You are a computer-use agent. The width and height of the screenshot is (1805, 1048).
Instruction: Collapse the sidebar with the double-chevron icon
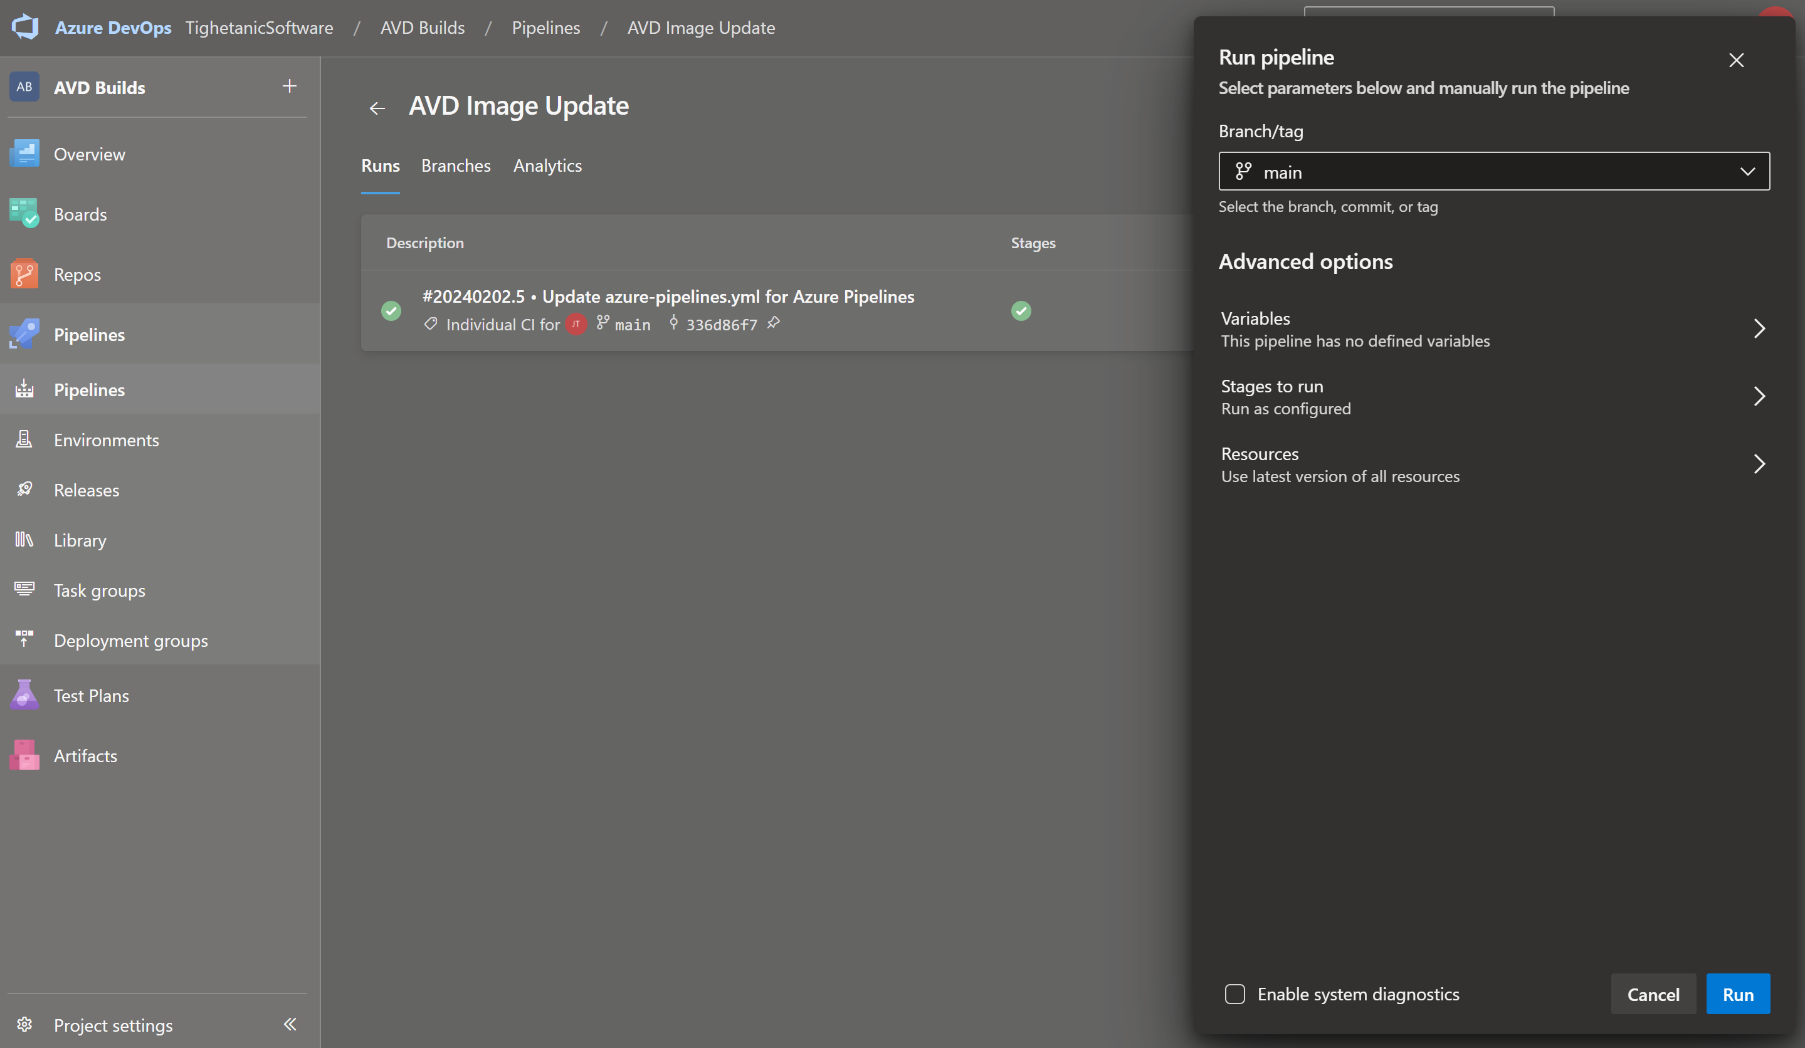pos(290,1024)
